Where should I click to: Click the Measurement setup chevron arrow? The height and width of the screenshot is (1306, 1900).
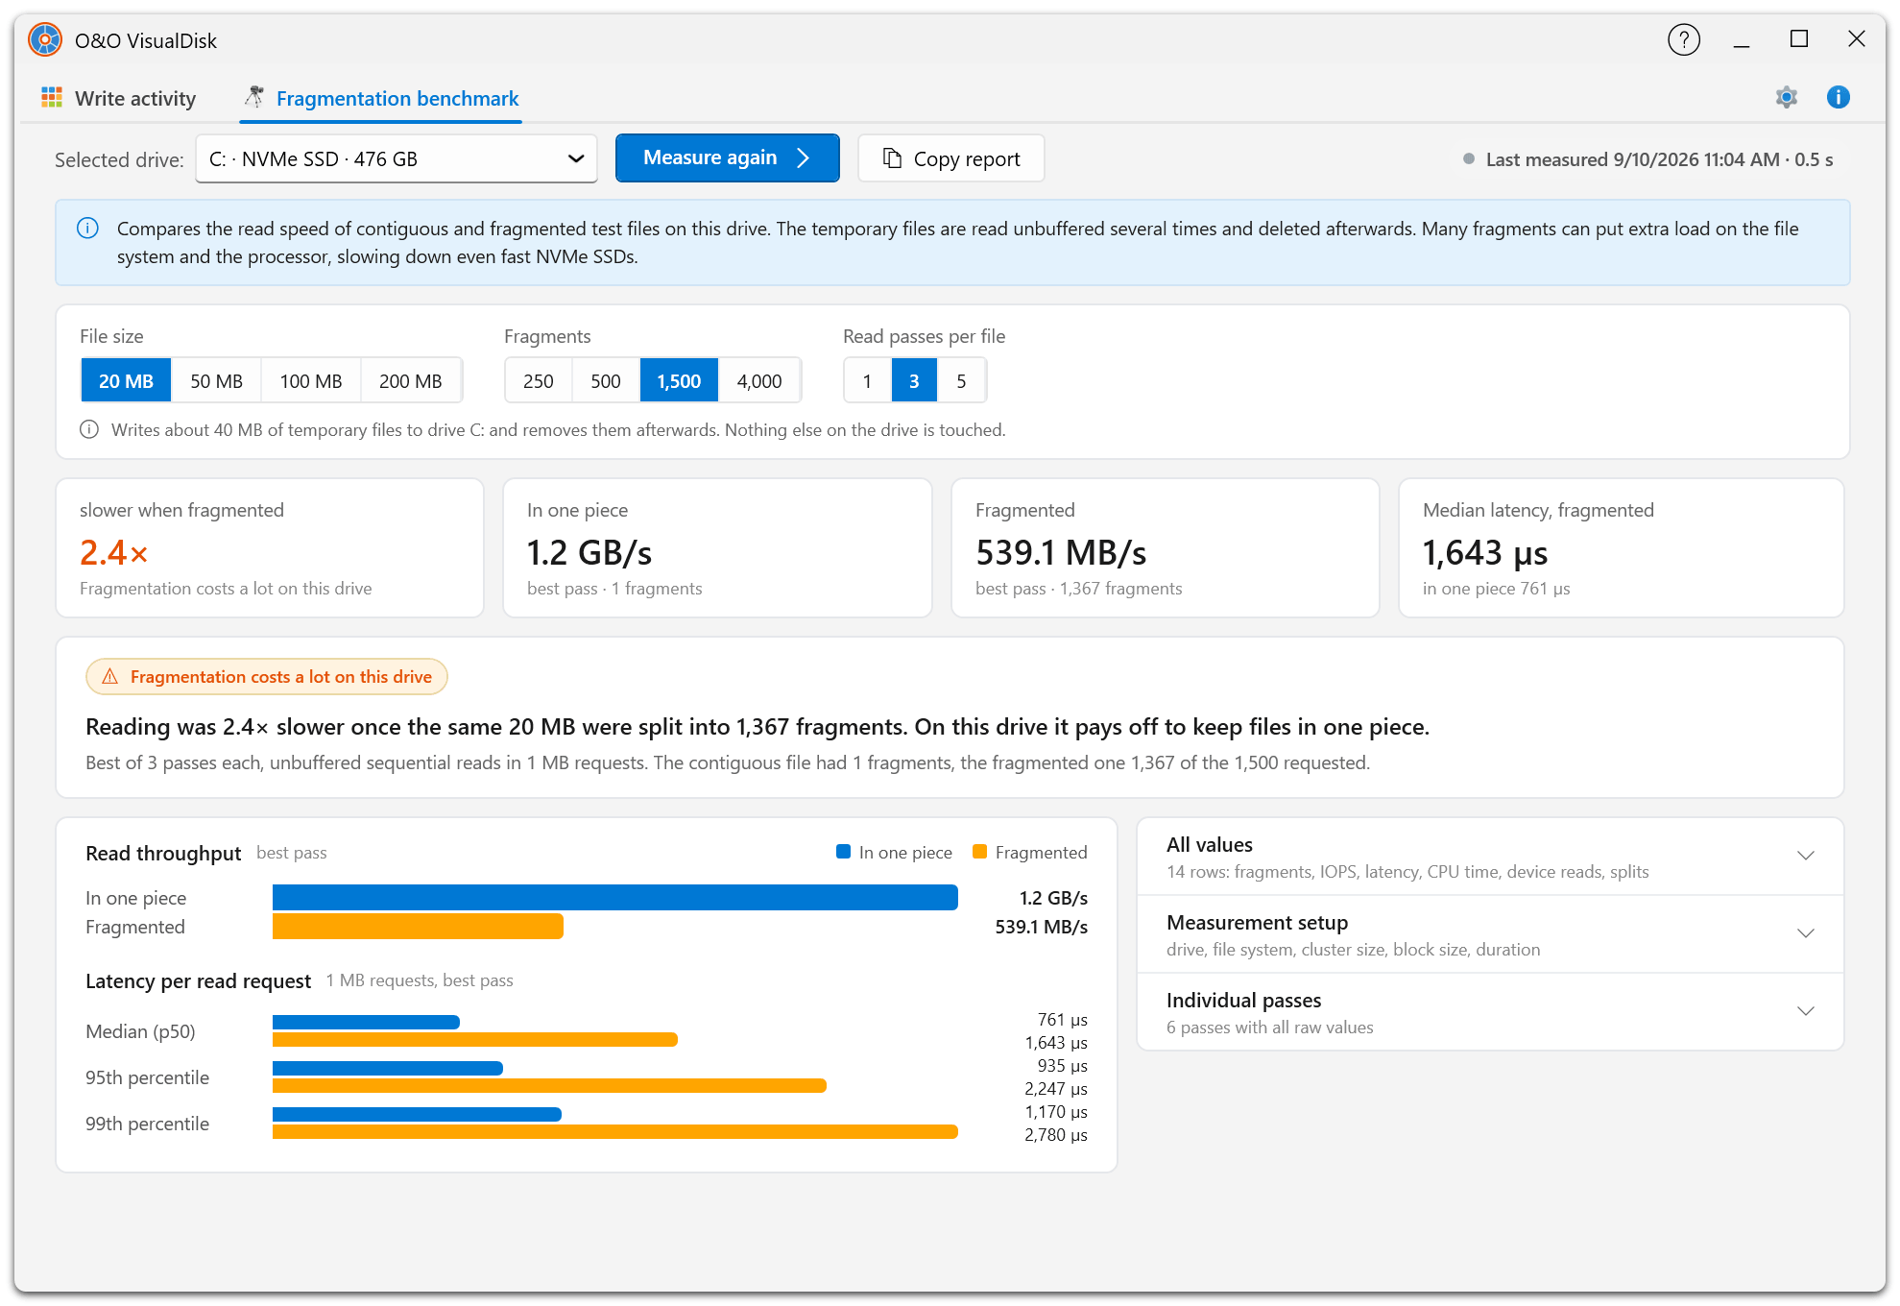tap(1805, 933)
